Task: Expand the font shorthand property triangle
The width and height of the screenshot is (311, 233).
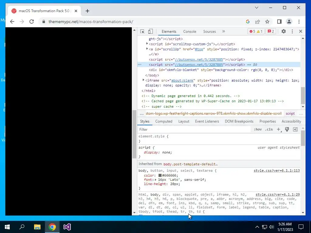Action: click(x=156, y=180)
